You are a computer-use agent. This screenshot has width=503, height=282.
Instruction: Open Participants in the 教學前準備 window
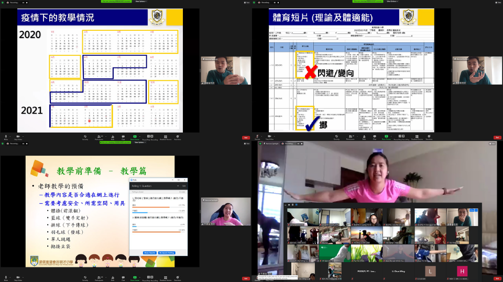click(99, 278)
